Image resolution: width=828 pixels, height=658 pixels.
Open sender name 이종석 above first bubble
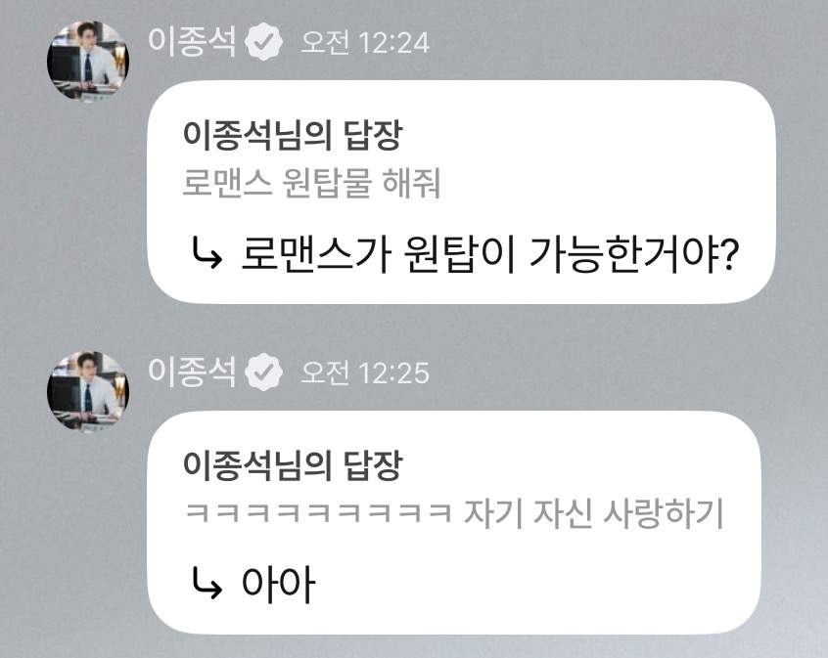(192, 42)
